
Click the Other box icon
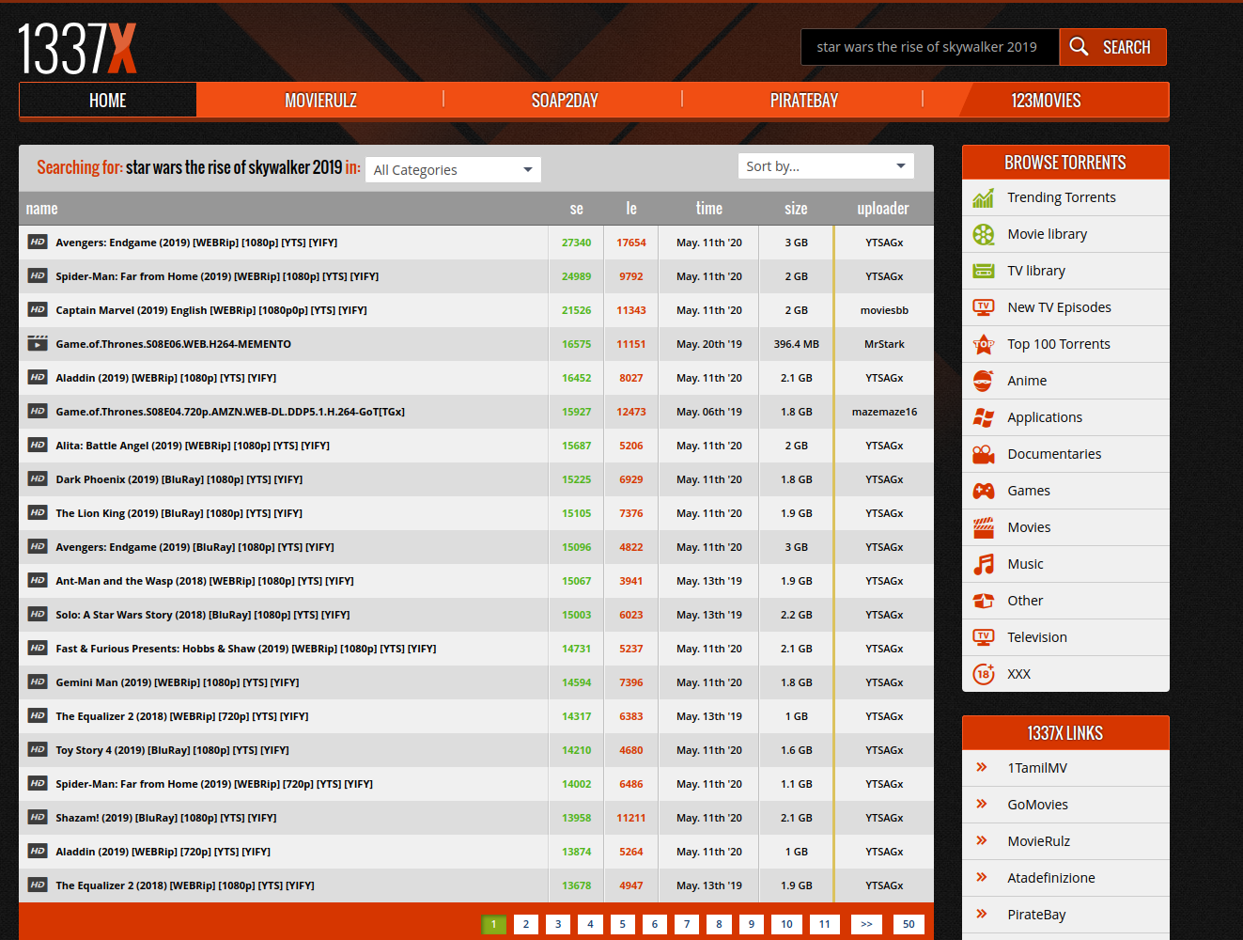(984, 601)
